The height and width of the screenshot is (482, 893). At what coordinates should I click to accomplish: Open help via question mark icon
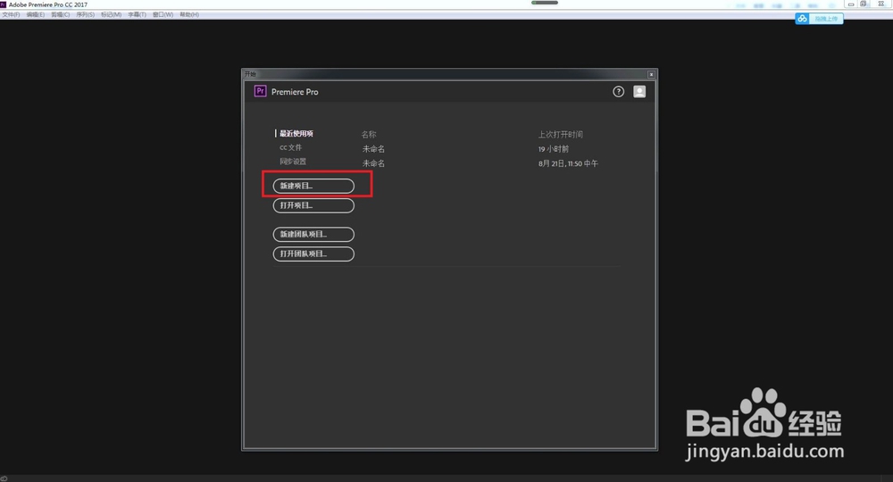point(619,92)
